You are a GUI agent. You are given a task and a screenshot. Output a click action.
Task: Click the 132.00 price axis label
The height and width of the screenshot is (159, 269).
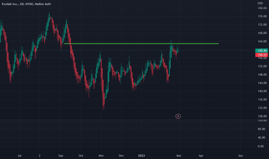pos(262,108)
